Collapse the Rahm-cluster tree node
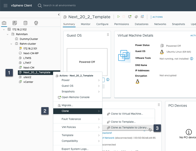This screenshot has width=196, height=151. pyautogui.click(x=11, y=44)
